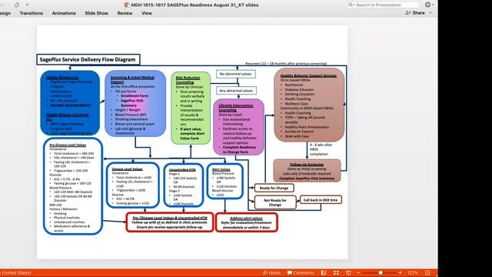Collapse ribbon using chevron beside Share

[x=430, y=13]
